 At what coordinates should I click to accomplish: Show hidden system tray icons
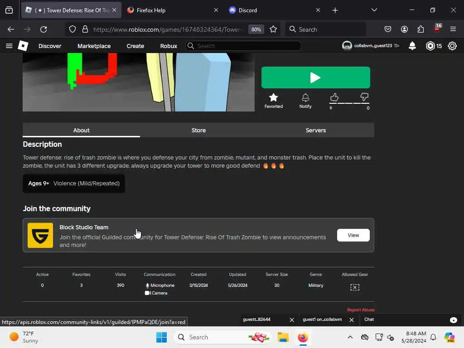click(x=350, y=337)
